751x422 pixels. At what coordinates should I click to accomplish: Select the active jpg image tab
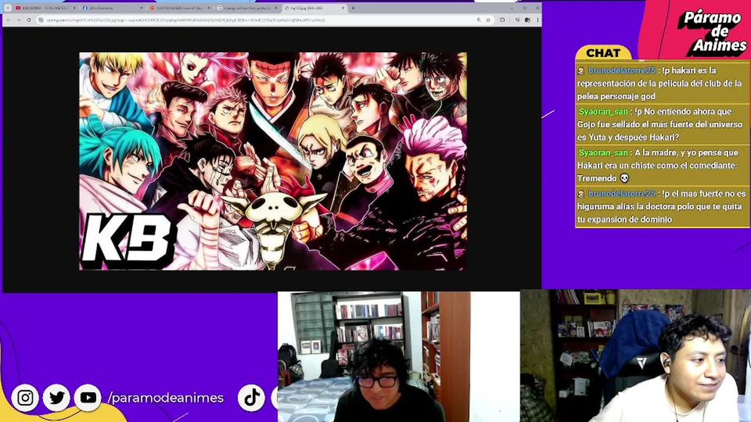pos(314,8)
